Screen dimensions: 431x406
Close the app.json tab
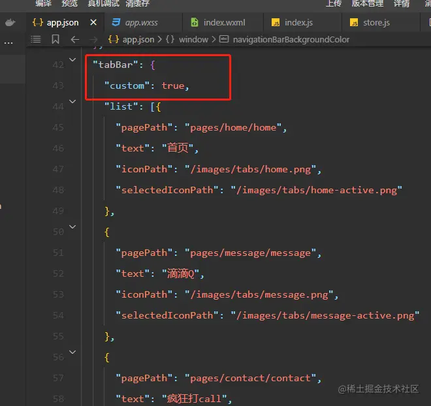click(93, 22)
